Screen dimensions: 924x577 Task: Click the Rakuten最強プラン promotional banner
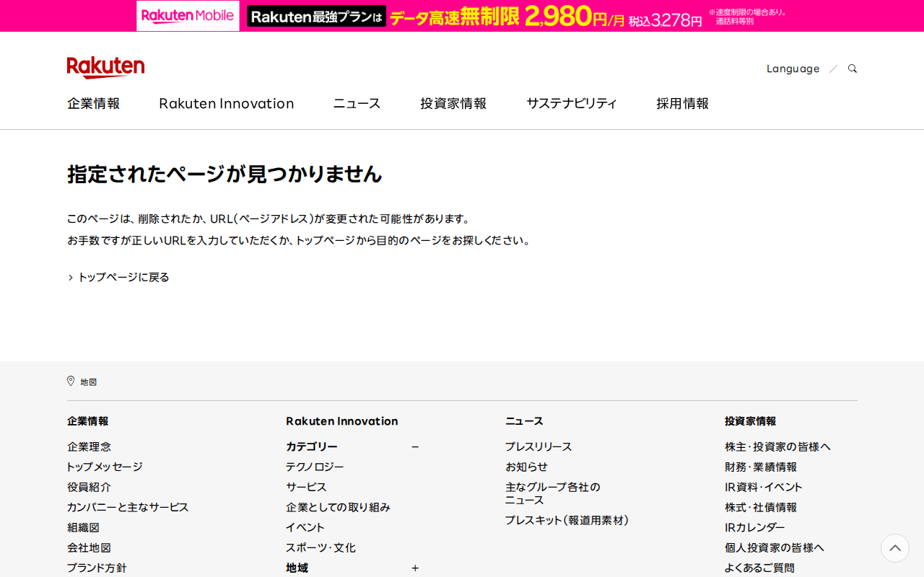(315, 15)
